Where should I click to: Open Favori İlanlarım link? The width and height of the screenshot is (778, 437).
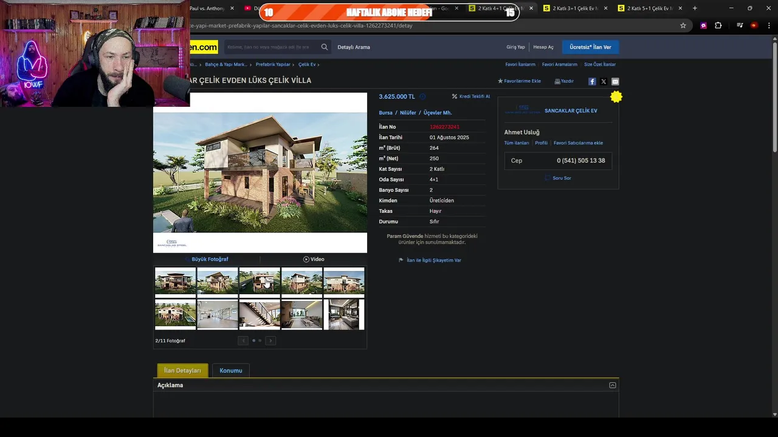tap(520, 64)
